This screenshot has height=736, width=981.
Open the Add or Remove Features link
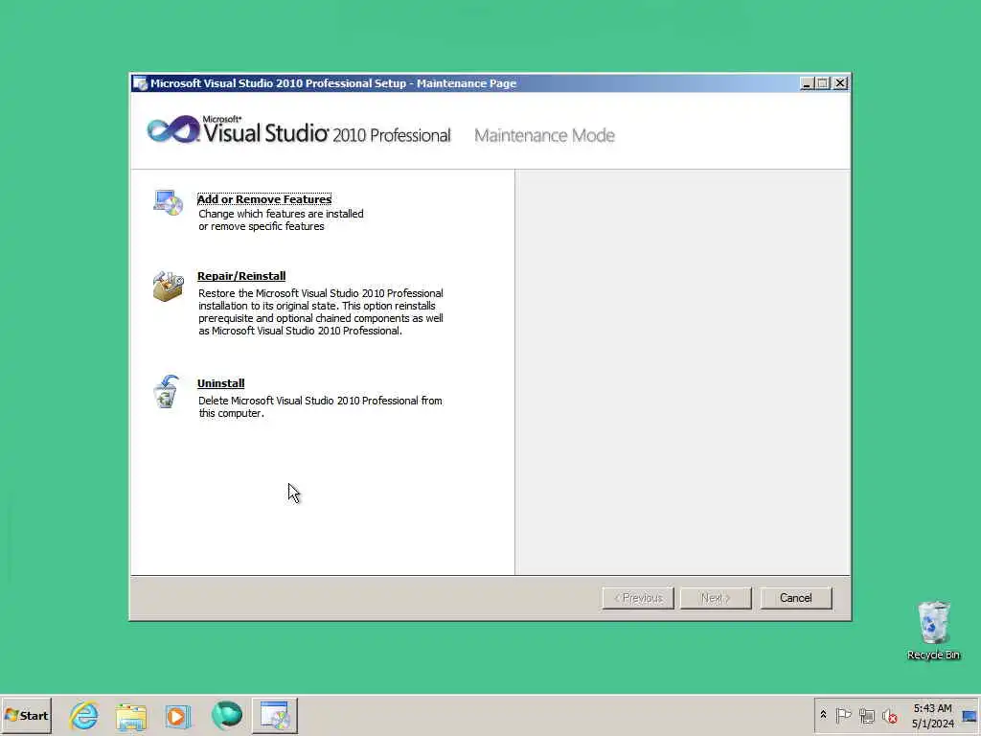[x=264, y=199]
